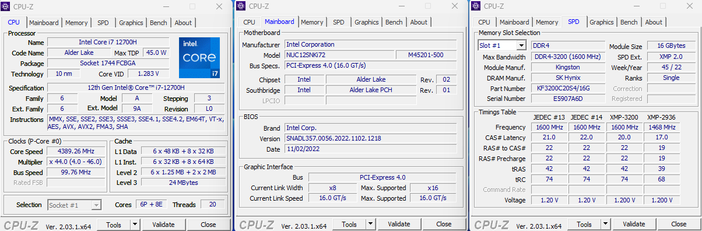Open the Memory tab in the Mainboard window
This screenshot has width=702, height=231.
click(x=312, y=22)
